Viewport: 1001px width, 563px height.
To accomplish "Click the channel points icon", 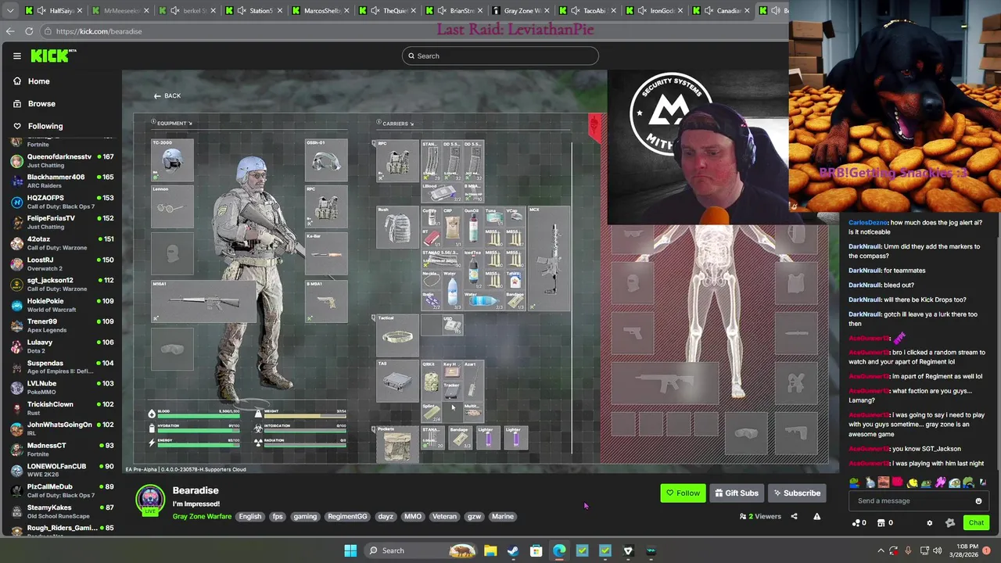I will pos(856,523).
